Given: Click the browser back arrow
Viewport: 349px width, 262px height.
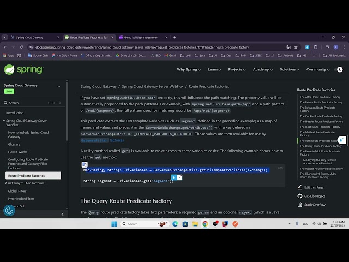Looking at the screenshot, I should click(x=5, y=47).
